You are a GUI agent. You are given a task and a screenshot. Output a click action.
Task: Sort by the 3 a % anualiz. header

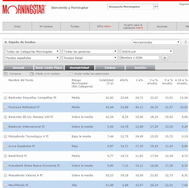point(153,82)
